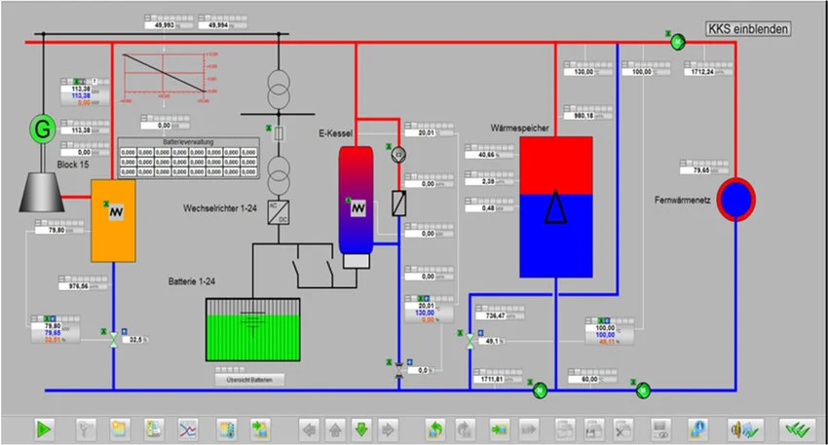The image size is (828, 445).
Task: Select the Block 15 turbine symbol
Action: coord(42,191)
